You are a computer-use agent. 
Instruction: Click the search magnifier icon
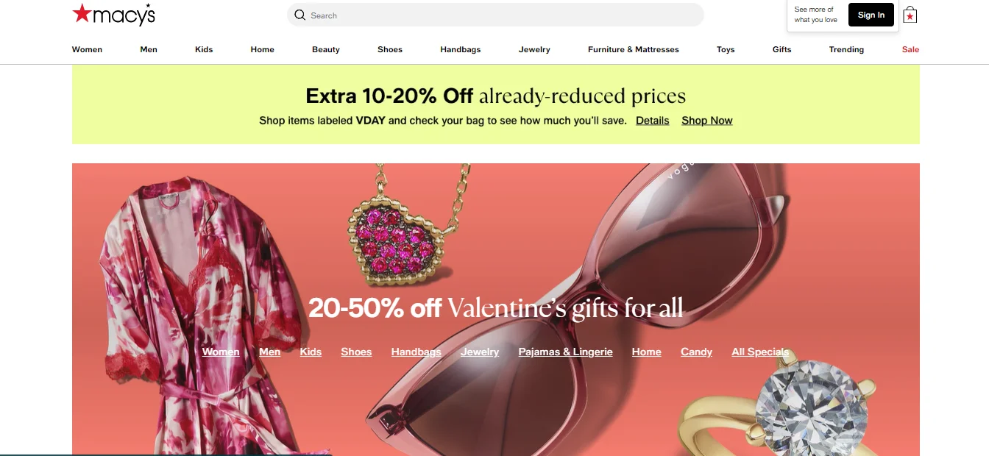point(299,15)
